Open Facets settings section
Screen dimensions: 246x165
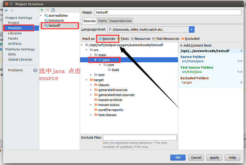pos(13,38)
